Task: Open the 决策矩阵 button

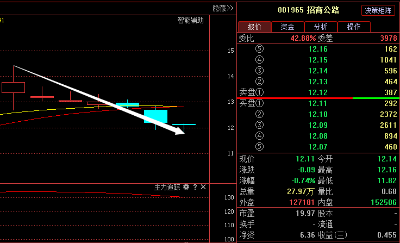Action: (x=379, y=10)
